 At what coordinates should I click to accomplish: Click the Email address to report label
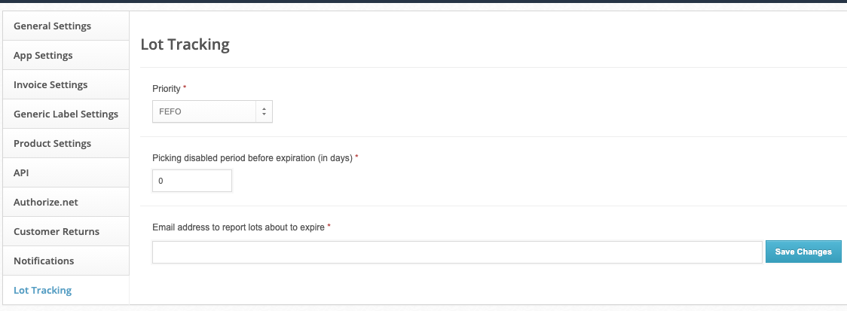coord(238,227)
